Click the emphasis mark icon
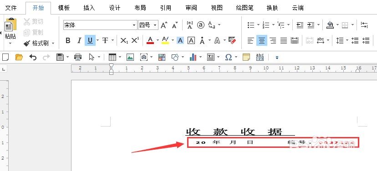Viewport: 377px width, 171px height. click(x=202, y=40)
